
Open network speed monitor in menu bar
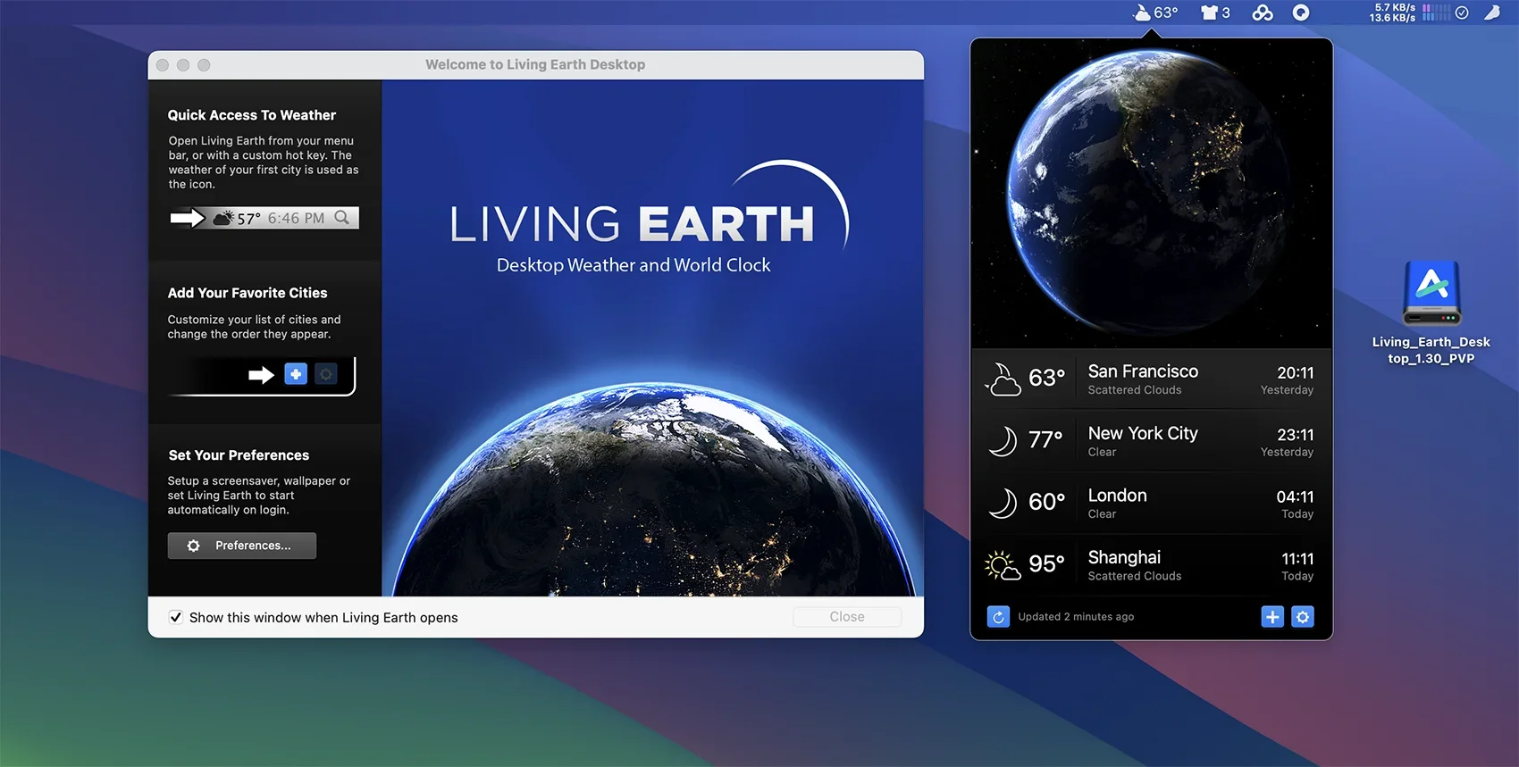1393,13
